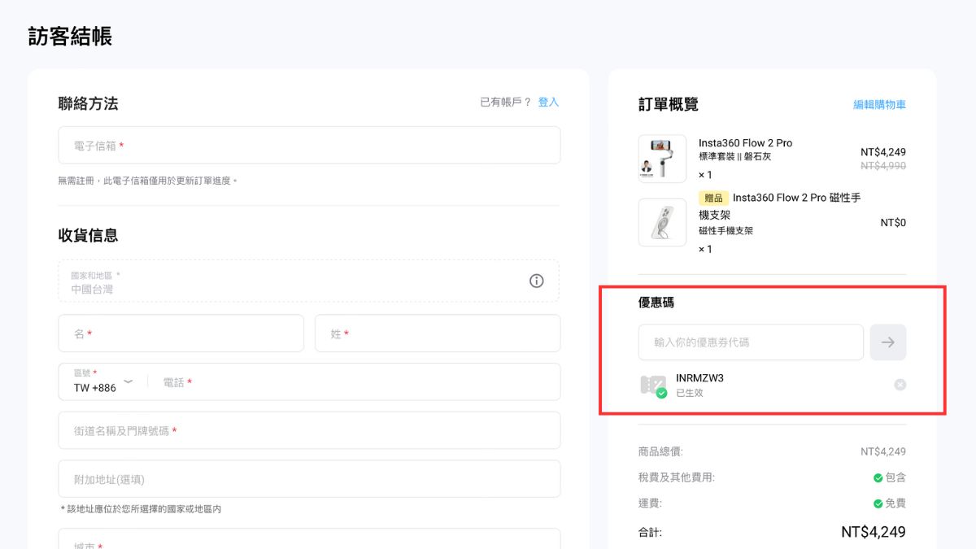This screenshot has width=976, height=549.
Task: Click the magnetic phone mount gift thumbnail
Action: coord(662,223)
